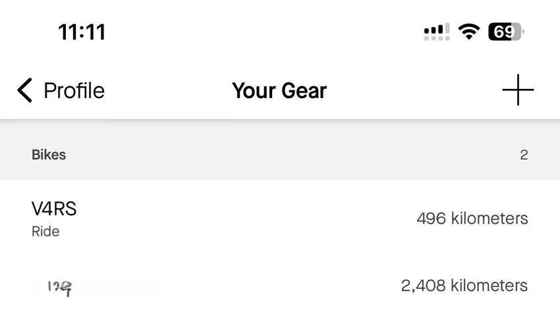Tap the 2,408 kilometers distance
The height and width of the screenshot is (329, 560).
(464, 286)
